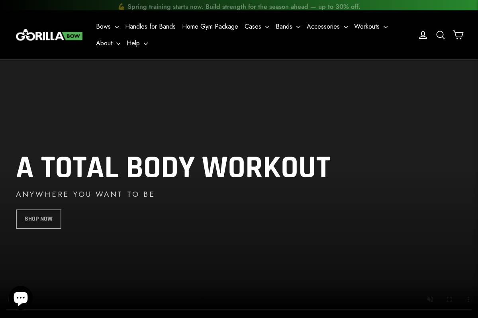Click the Bands navigation item

pyautogui.click(x=284, y=27)
